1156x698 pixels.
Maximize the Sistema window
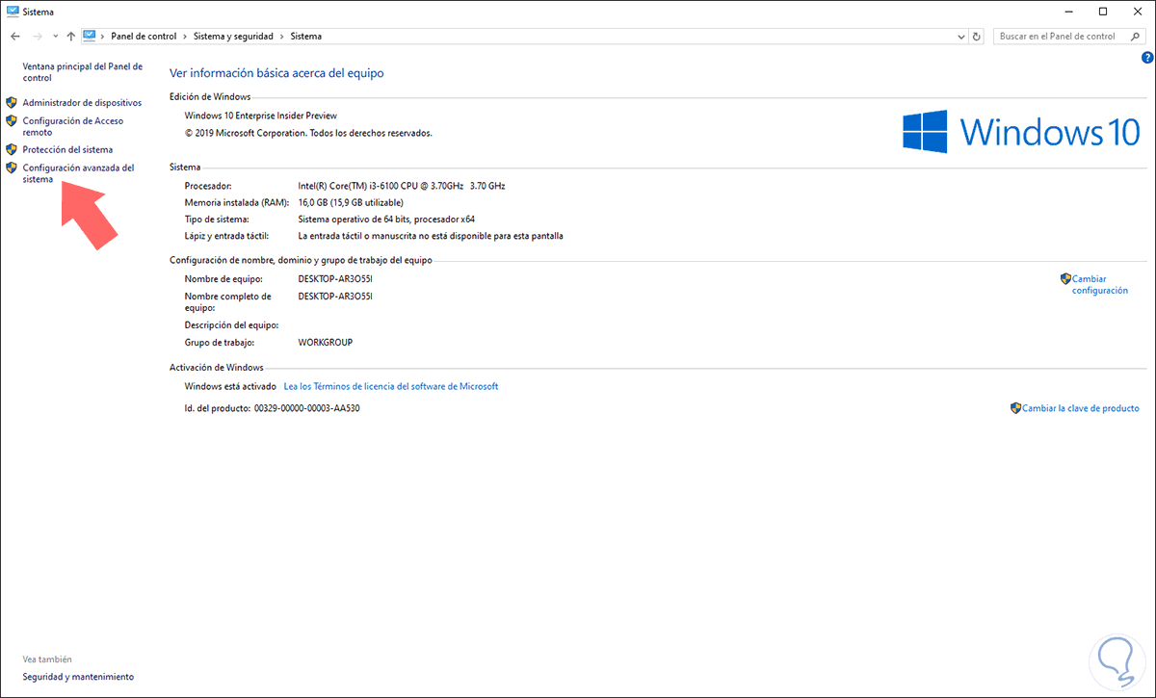coord(1102,12)
